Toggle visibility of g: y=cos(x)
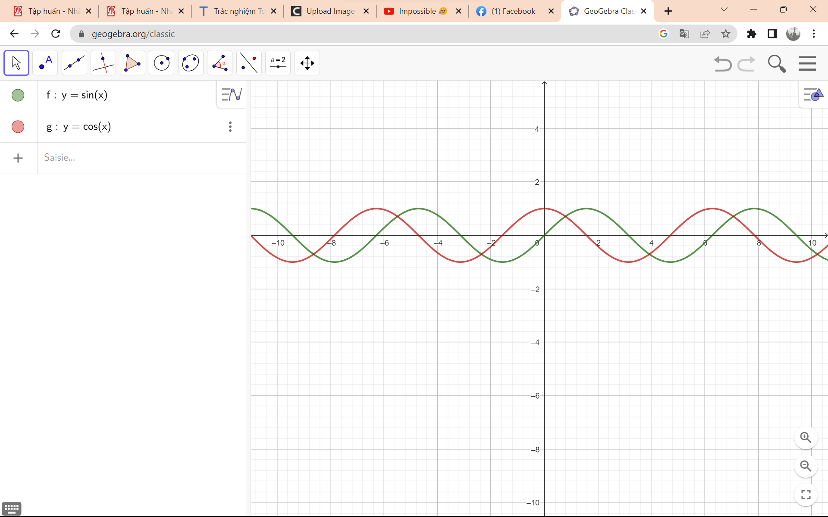828x517 pixels. (x=18, y=127)
